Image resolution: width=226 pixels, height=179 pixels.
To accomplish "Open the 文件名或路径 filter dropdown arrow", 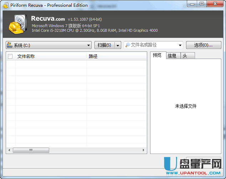I will 180,45.
